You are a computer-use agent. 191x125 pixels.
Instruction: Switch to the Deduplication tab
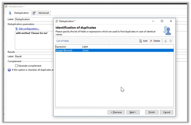click(x=19, y=13)
